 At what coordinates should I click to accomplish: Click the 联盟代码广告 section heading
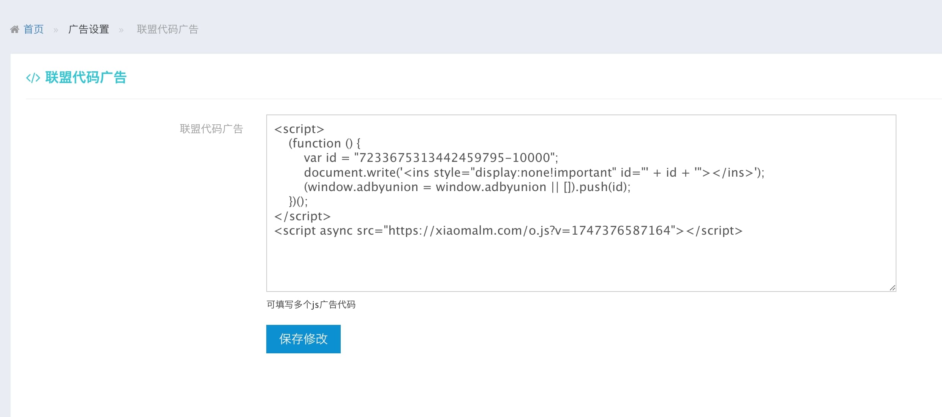(86, 77)
